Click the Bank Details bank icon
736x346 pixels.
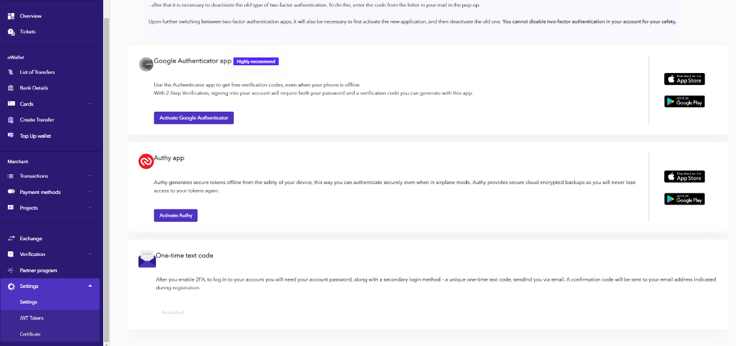11,88
